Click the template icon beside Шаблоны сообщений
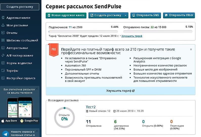Screen dimensions: 201x137 [3, 40]
